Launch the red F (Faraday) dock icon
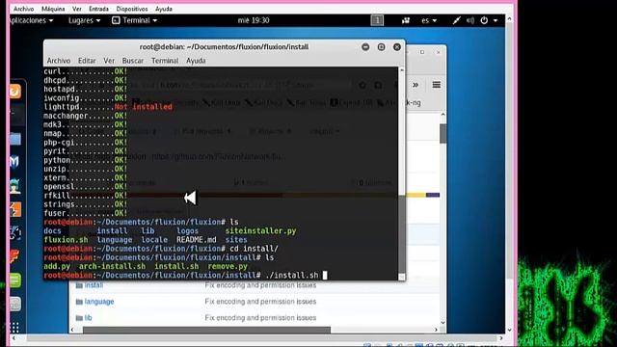617x347 pixels. [x=15, y=256]
